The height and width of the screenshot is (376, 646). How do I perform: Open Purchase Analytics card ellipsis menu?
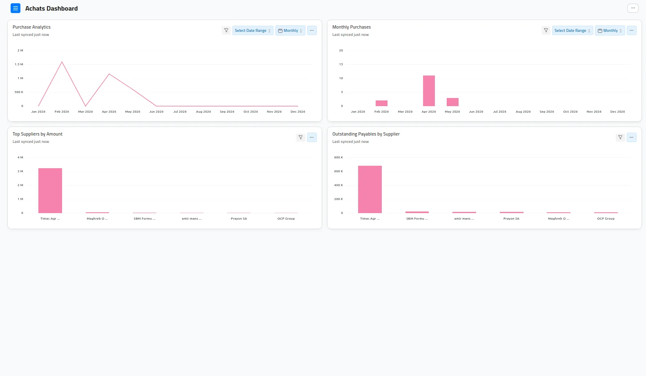[312, 31]
